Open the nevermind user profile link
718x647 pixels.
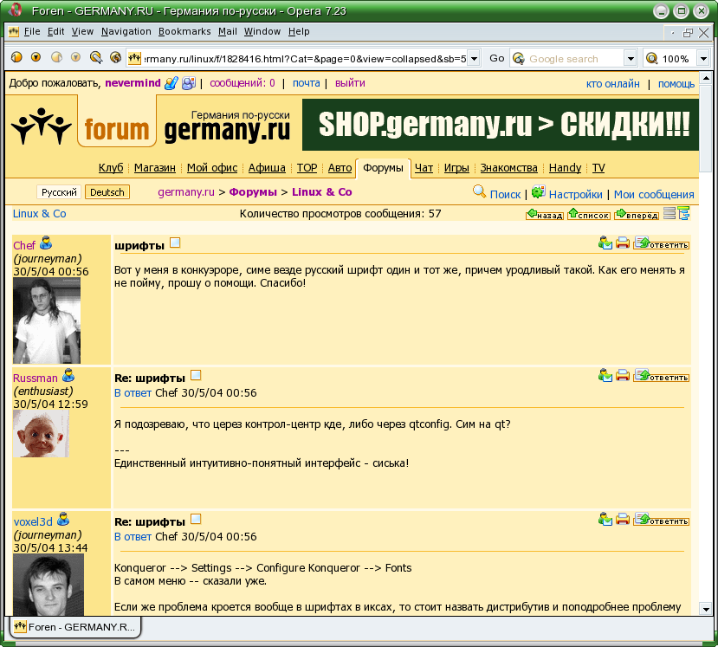(133, 83)
